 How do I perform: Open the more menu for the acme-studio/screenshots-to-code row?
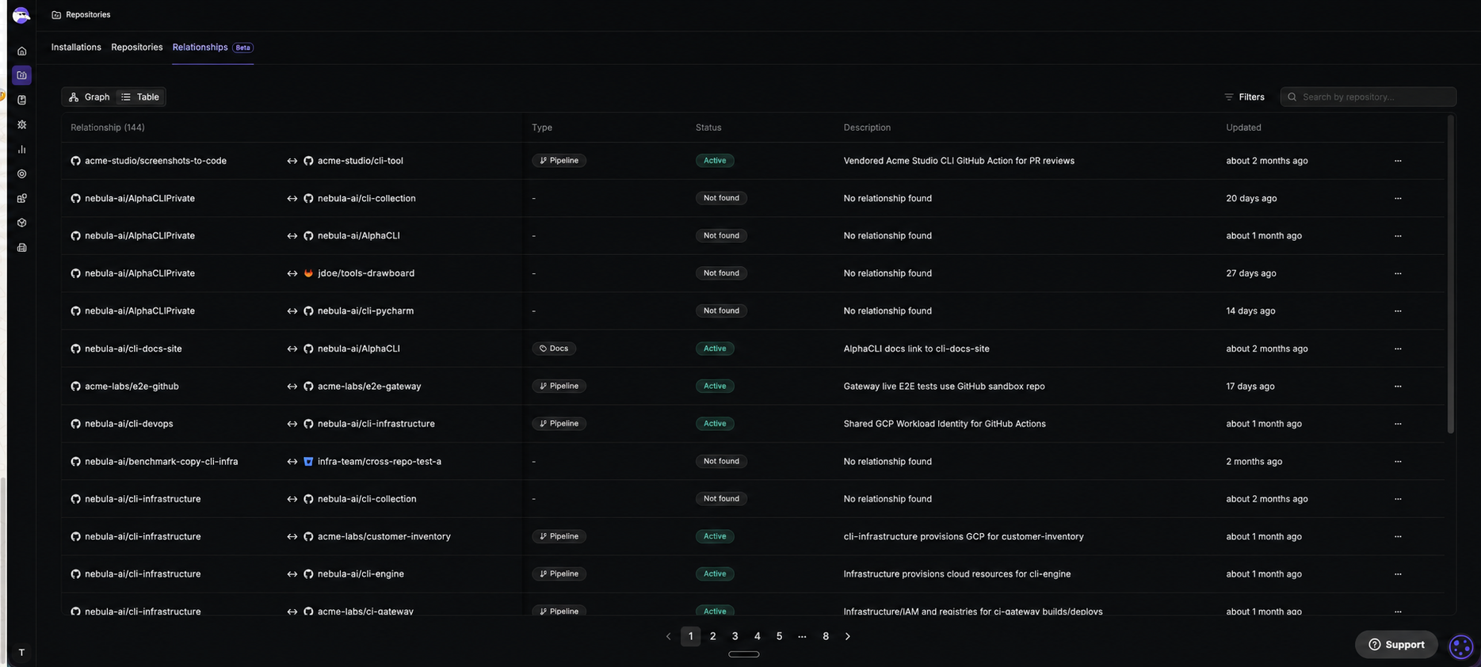pos(1398,161)
